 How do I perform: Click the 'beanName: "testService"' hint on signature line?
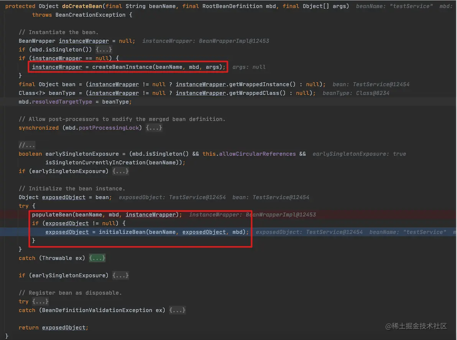(x=395, y=6)
